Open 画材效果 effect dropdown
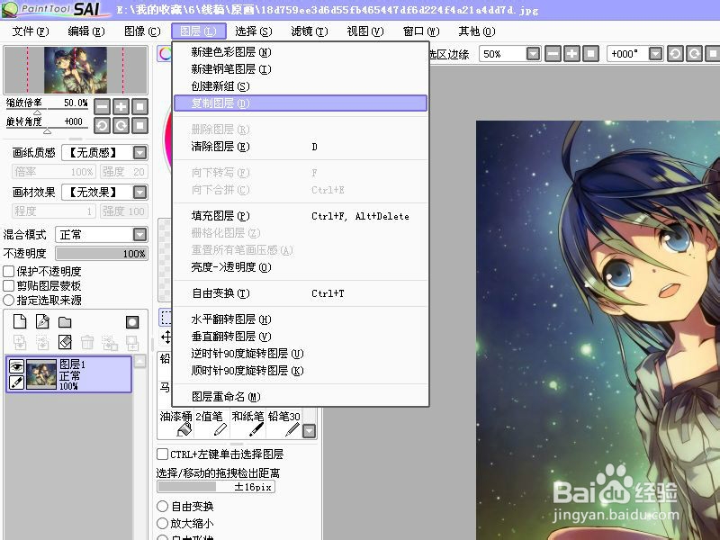 click(139, 192)
